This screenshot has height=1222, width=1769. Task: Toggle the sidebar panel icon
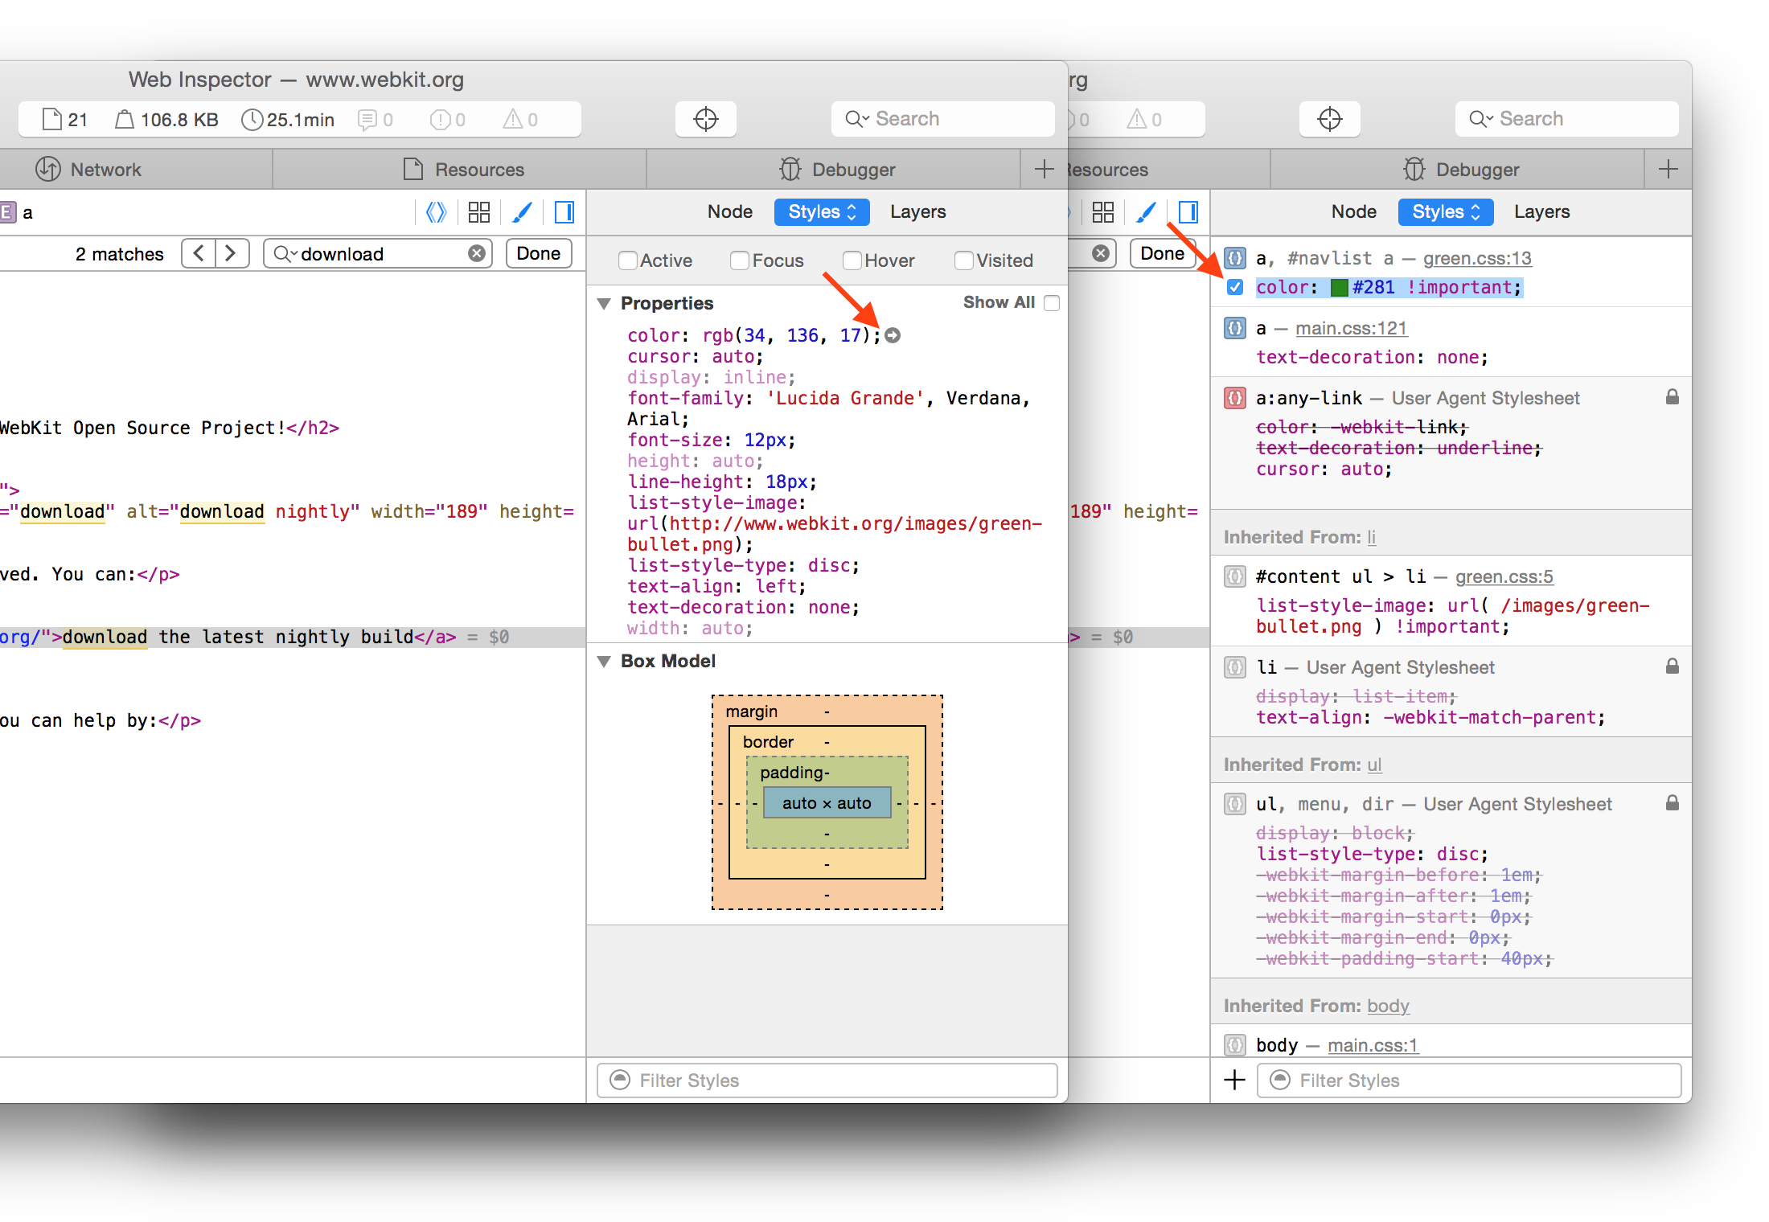564,212
